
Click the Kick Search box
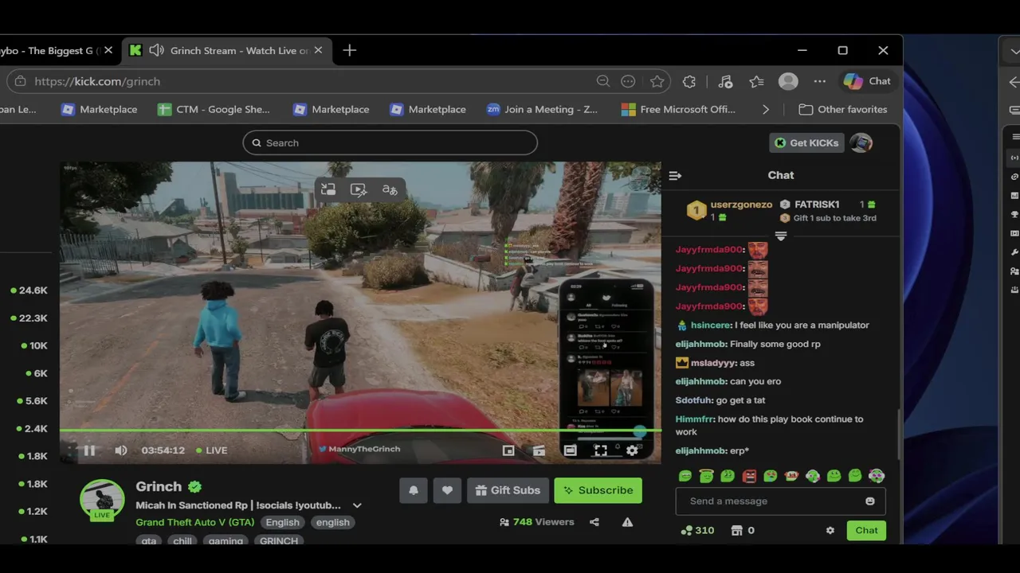(x=390, y=143)
